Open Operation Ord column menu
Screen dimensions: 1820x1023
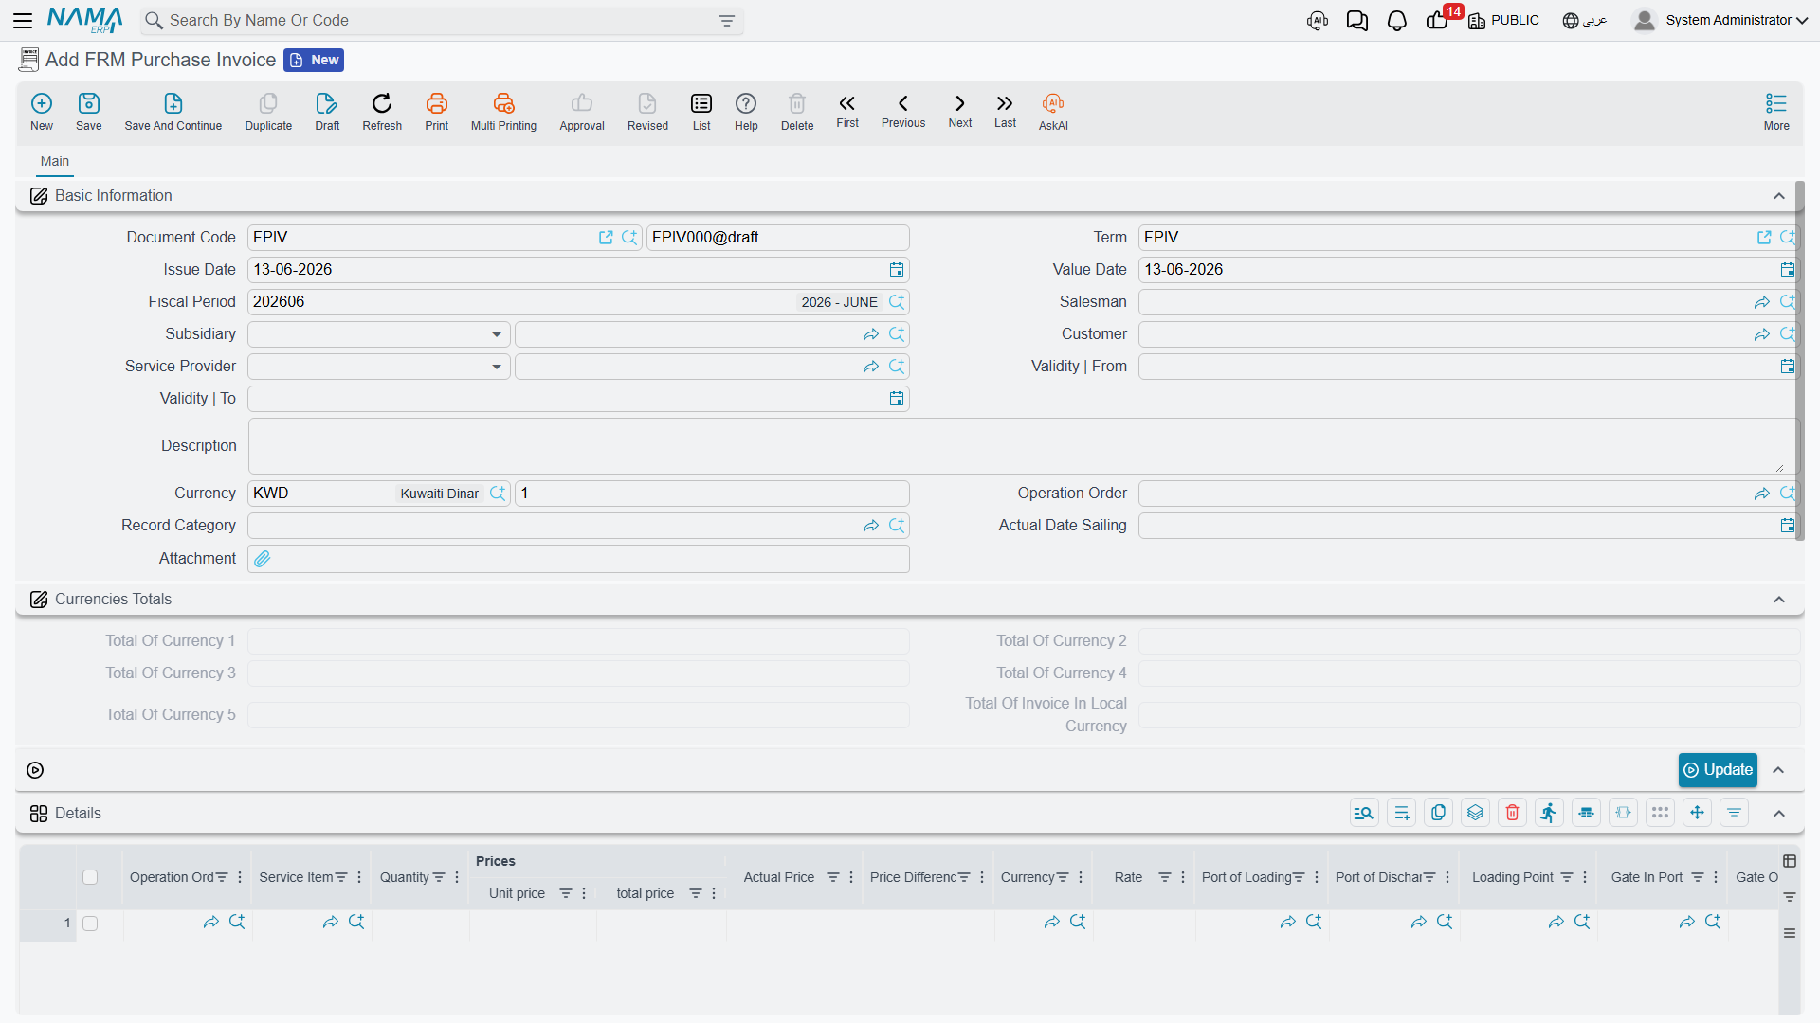click(241, 878)
